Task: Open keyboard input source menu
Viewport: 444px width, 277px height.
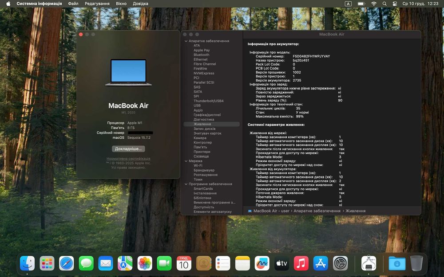Action: click(348, 4)
